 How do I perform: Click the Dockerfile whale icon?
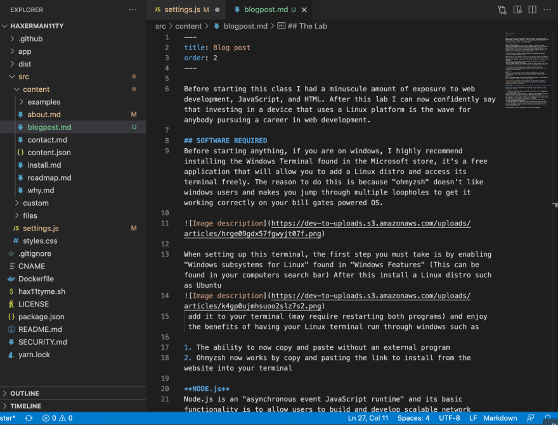coord(11,279)
